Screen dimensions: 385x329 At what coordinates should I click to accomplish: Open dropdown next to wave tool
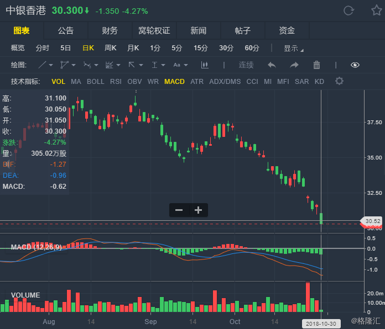click(x=96, y=65)
